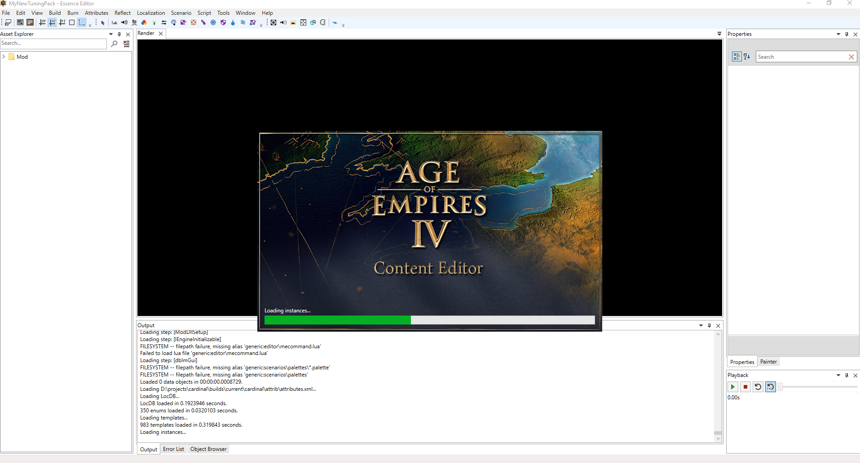Switch to the Painter tab
860x463 pixels.
[768, 362]
